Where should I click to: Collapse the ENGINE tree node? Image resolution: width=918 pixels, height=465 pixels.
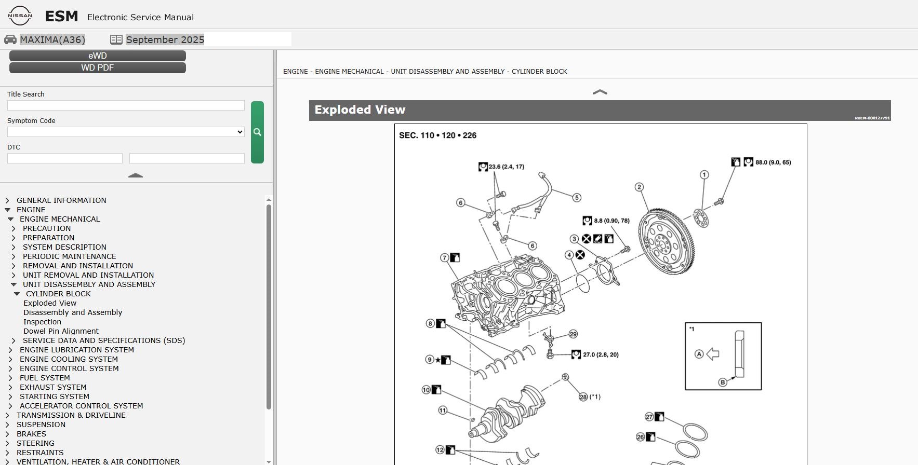pyautogui.click(x=7, y=210)
